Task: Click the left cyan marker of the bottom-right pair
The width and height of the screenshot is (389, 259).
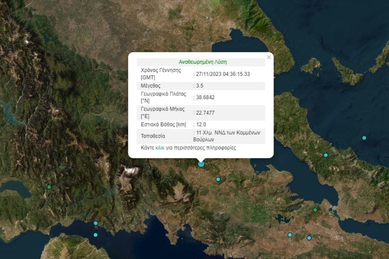Action: coord(290,235)
